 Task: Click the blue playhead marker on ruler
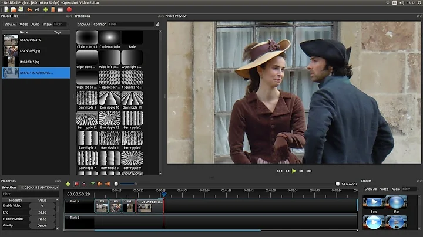pos(164,194)
